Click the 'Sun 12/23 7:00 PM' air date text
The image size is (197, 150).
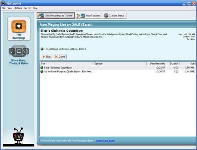pyautogui.click(x=187, y=34)
